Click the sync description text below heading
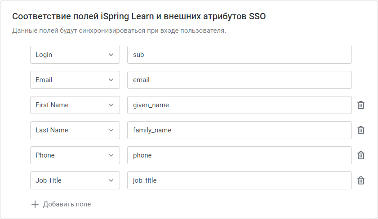 coord(119,31)
